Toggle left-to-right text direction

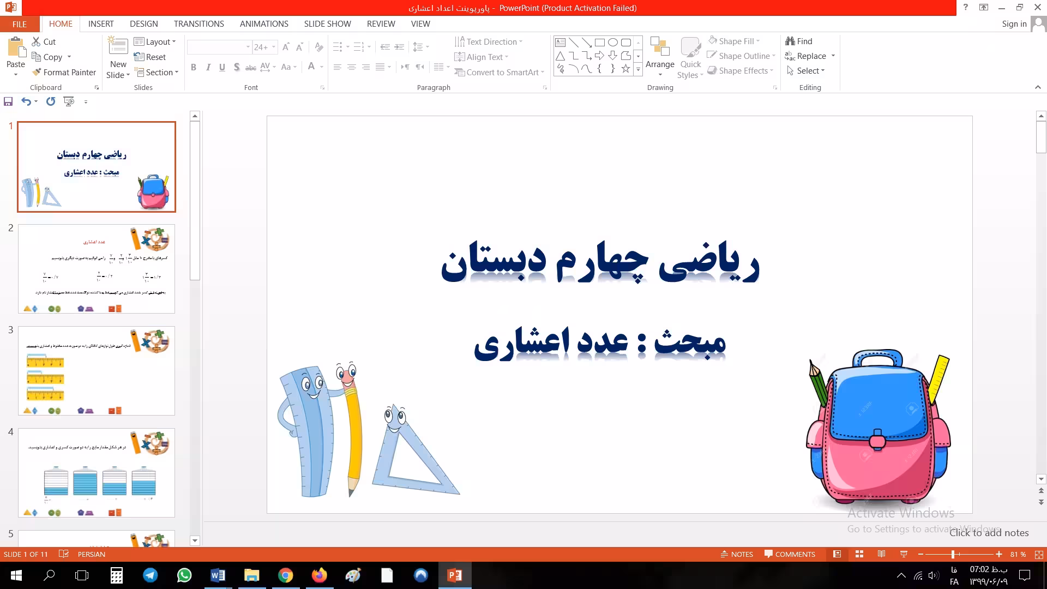coord(405,67)
